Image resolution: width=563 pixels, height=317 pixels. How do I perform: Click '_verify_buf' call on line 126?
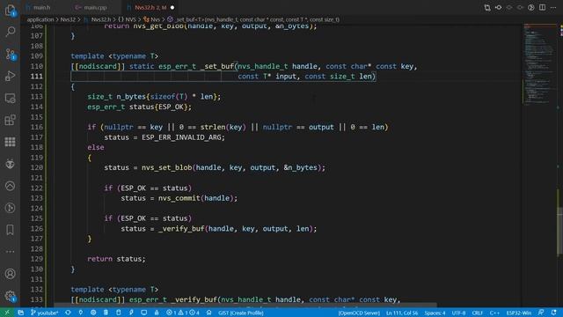181,229
